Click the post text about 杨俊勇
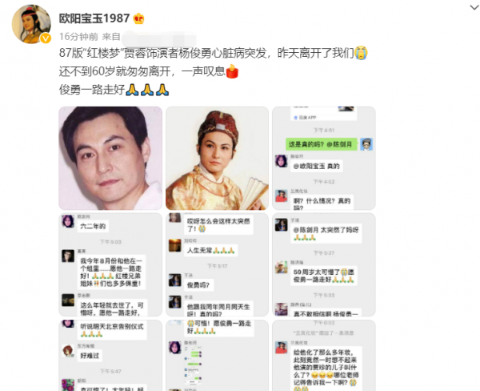The width and height of the screenshot is (480, 391). [214, 71]
